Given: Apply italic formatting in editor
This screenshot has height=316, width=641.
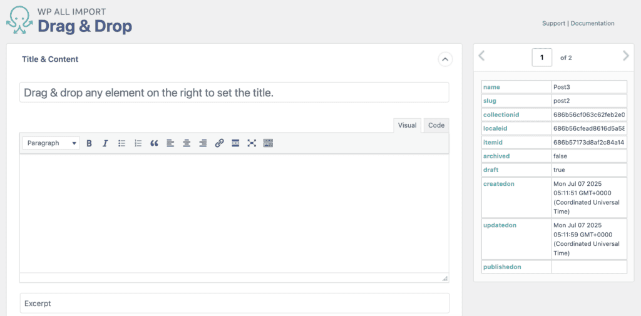Looking at the screenshot, I should 105,143.
